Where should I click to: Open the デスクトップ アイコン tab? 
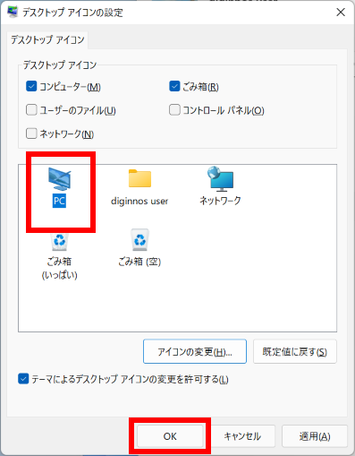point(47,39)
